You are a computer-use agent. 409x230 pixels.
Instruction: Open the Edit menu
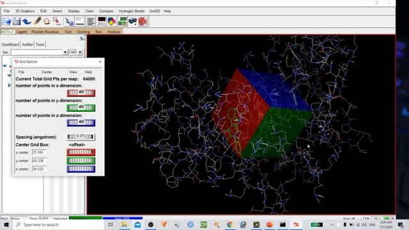coord(43,11)
